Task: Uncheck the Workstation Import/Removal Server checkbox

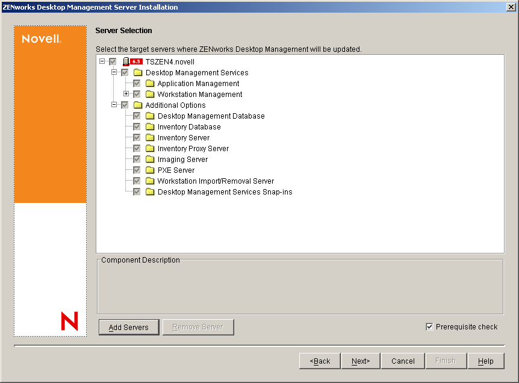Action: (x=137, y=181)
